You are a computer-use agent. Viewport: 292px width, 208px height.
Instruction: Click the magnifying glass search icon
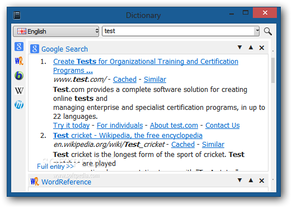268,31
